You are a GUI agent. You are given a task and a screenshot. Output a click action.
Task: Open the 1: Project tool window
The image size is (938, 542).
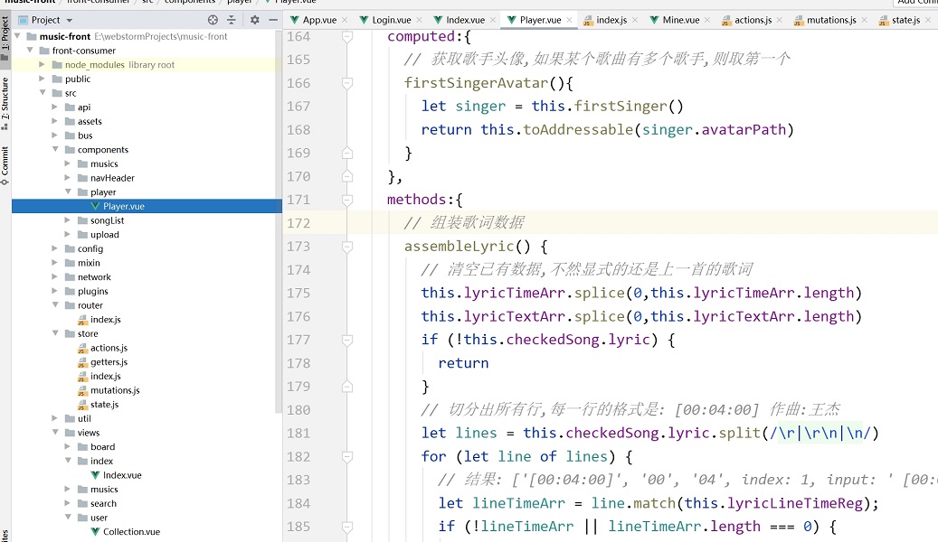pyautogui.click(x=5, y=38)
